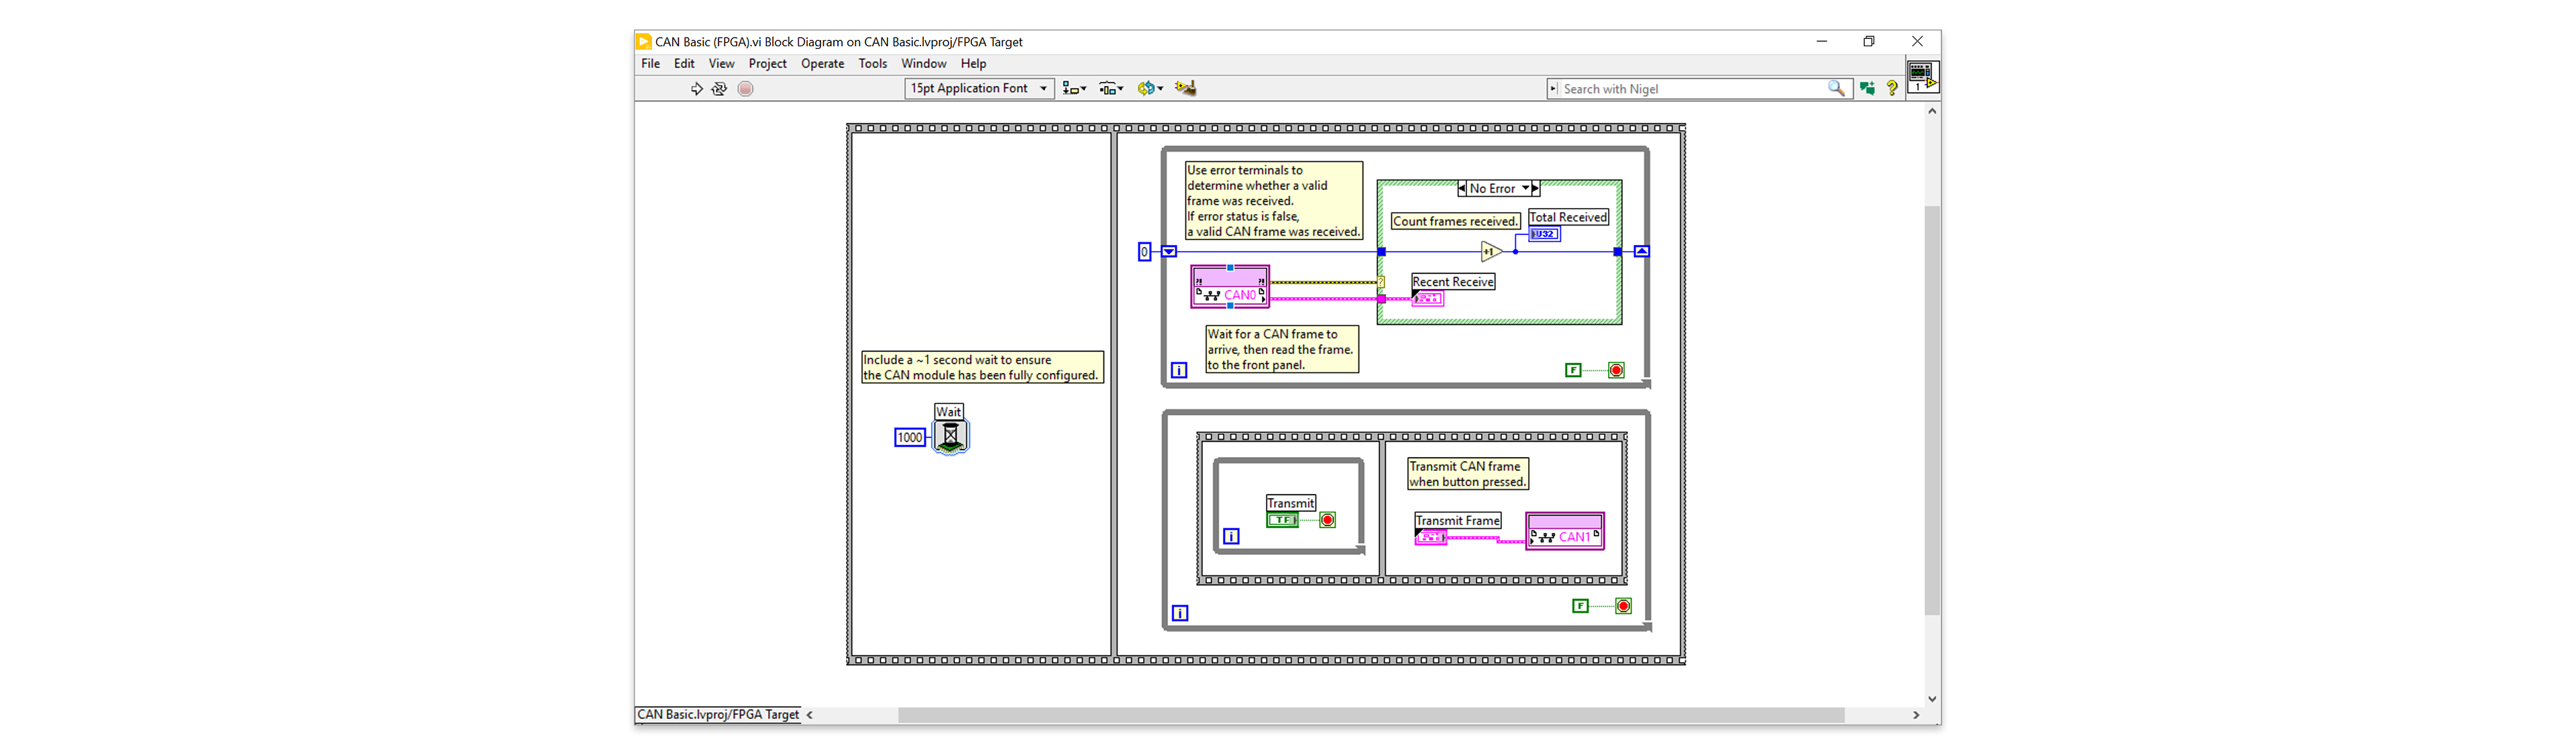This screenshot has width=2576, height=755.
Task: Open the File menu
Action: 650,63
